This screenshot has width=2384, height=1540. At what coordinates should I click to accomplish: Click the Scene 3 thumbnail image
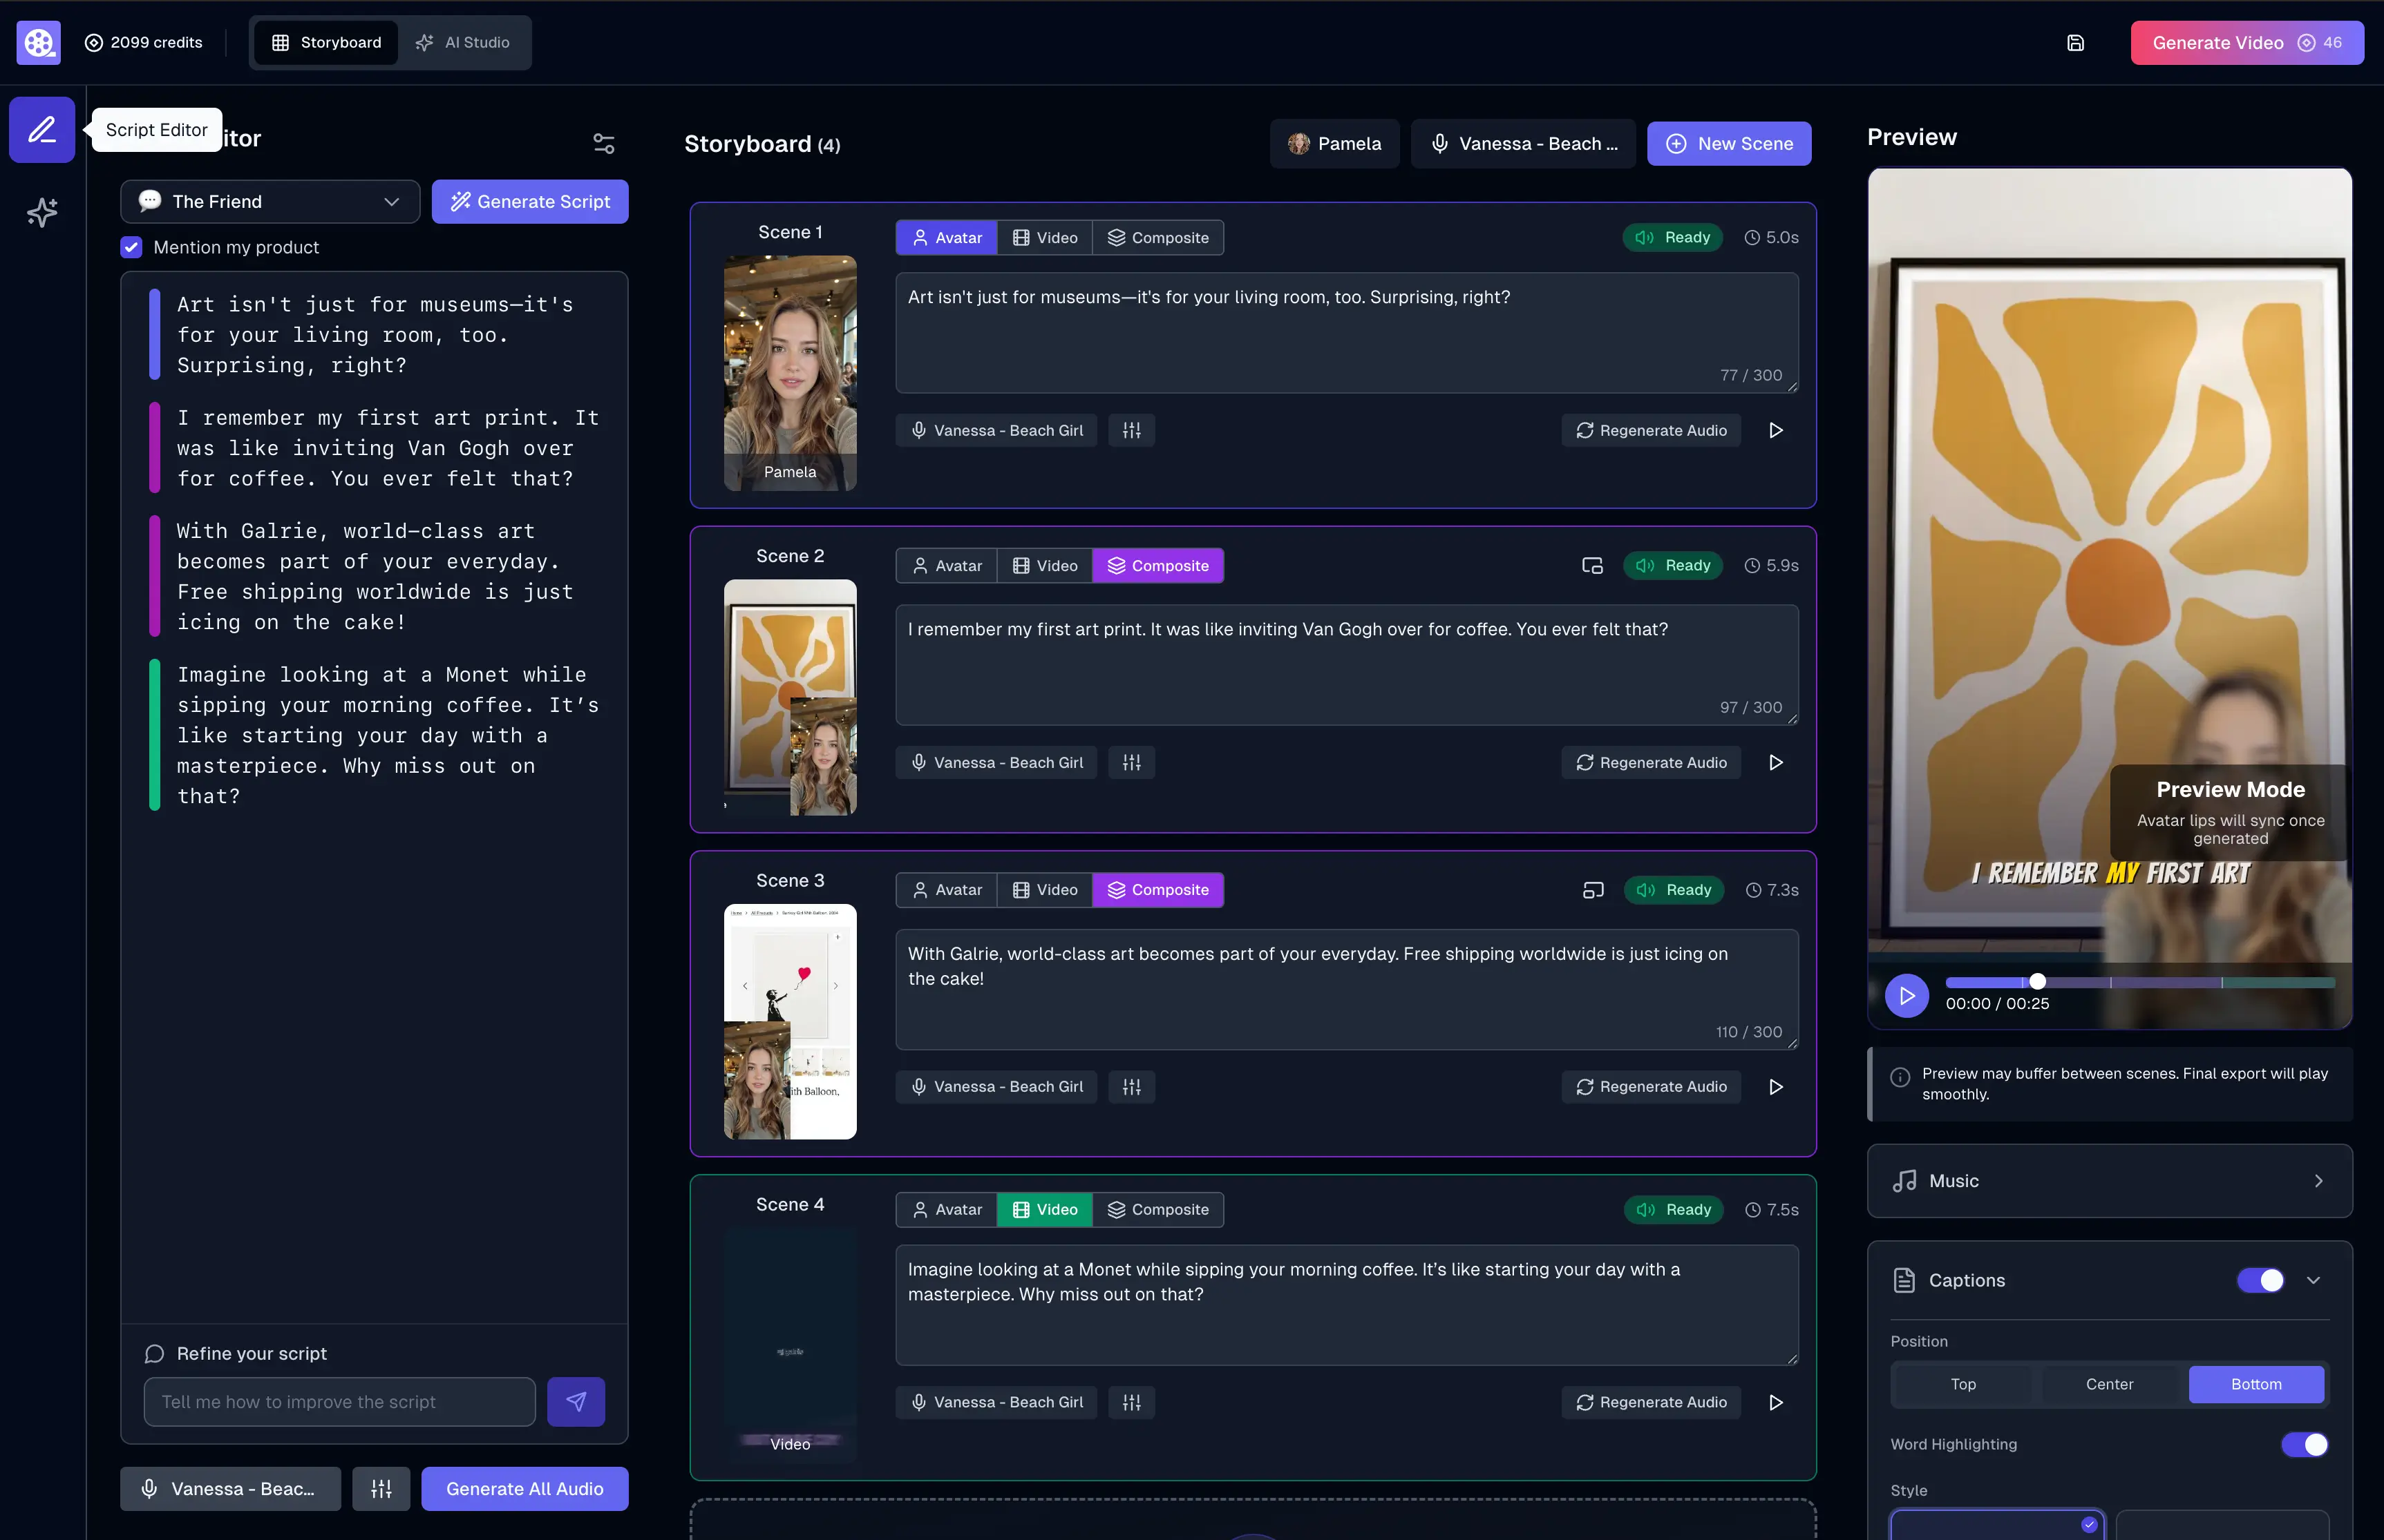coord(789,1022)
